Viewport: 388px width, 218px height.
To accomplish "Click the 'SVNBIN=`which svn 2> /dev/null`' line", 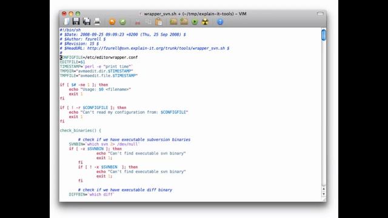I will (x=104, y=144).
